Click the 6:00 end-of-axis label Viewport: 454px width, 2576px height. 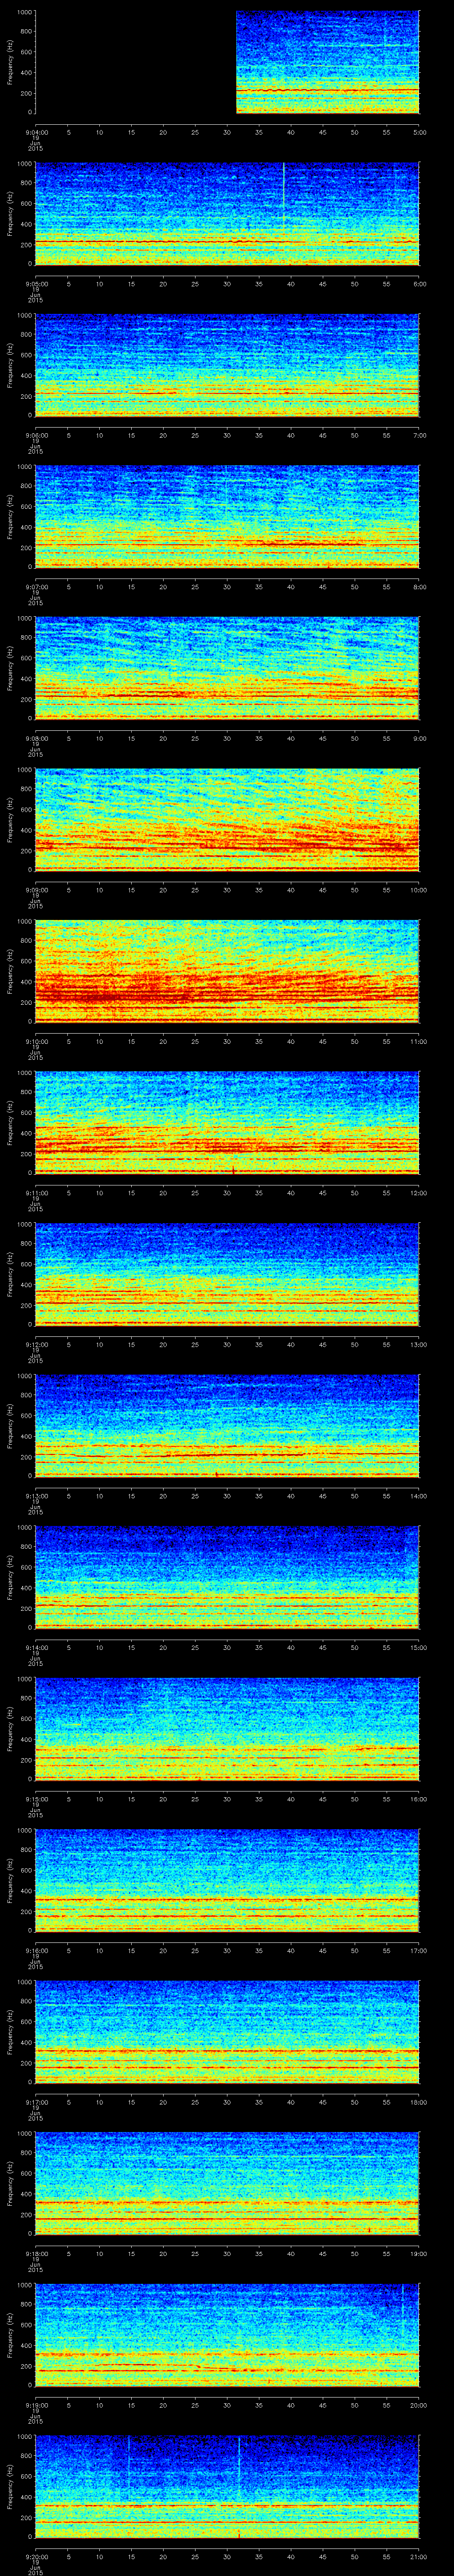click(420, 284)
